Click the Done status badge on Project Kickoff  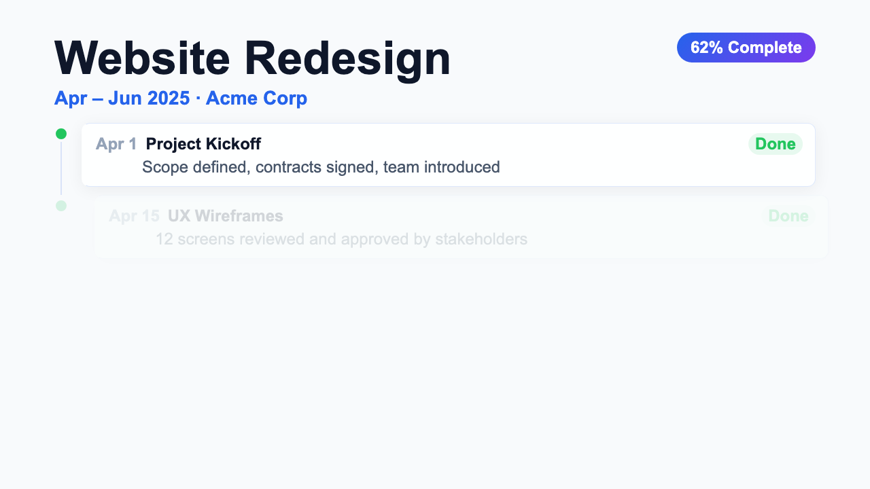coord(776,144)
